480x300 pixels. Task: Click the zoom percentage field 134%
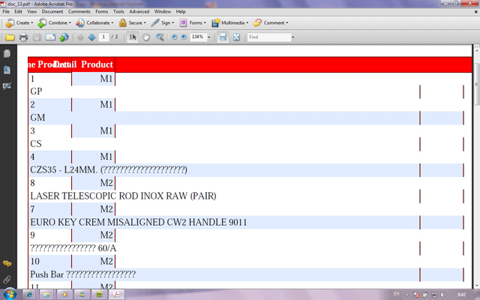click(198, 37)
